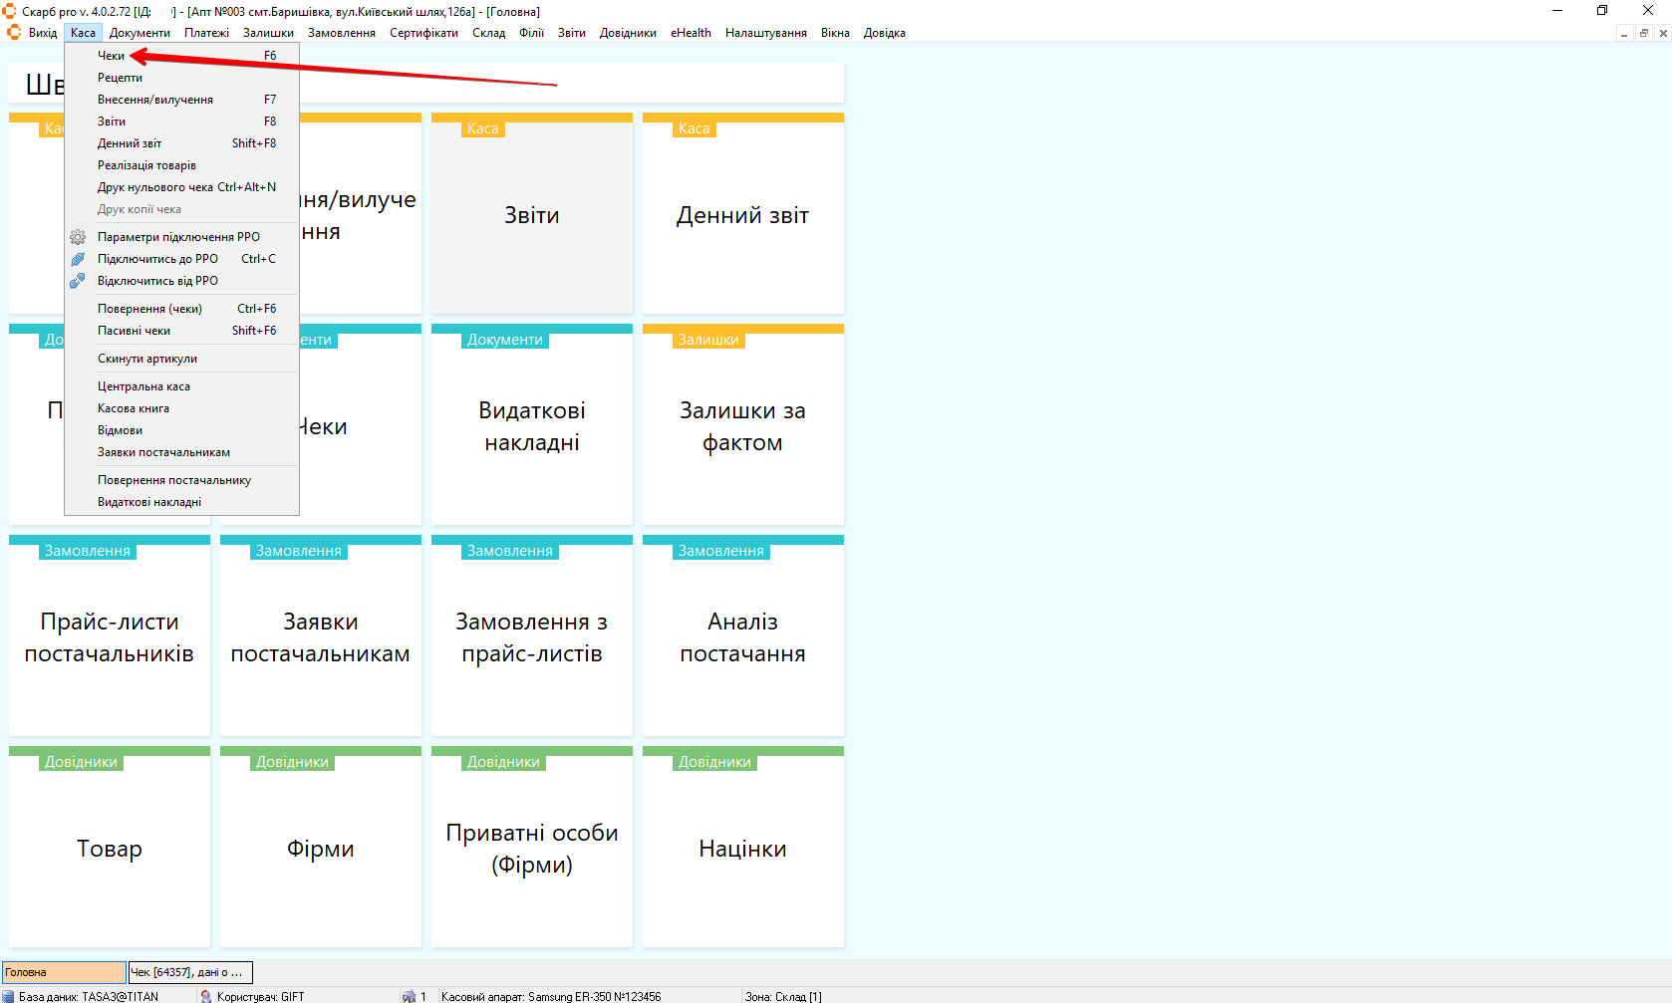Select Касова книга menu entry
This screenshot has width=1672, height=1003.
(x=134, y=408)
